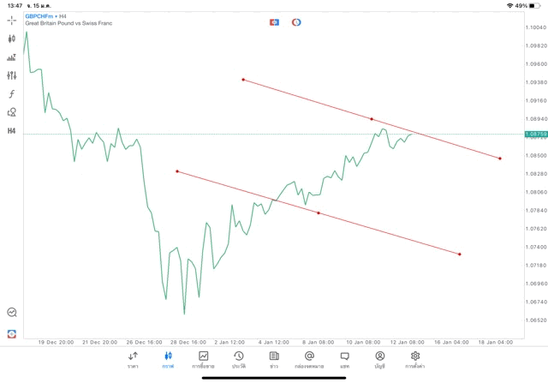Switch to the ประวัติ history tab
The image size is (548, 383).
[x=238, y=359]
